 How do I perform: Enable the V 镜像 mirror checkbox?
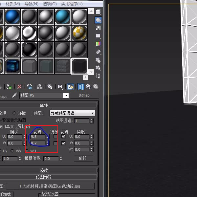tap(55, 143)
